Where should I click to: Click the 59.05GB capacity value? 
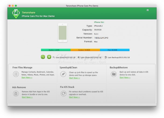pyautogui.click(x=98, y=30)
